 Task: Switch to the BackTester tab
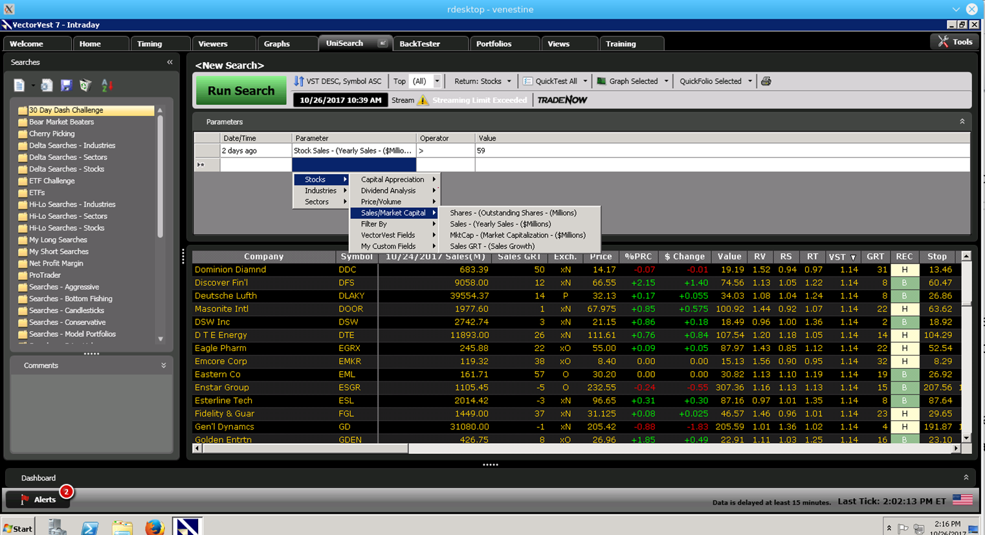[x=430, y=43]
